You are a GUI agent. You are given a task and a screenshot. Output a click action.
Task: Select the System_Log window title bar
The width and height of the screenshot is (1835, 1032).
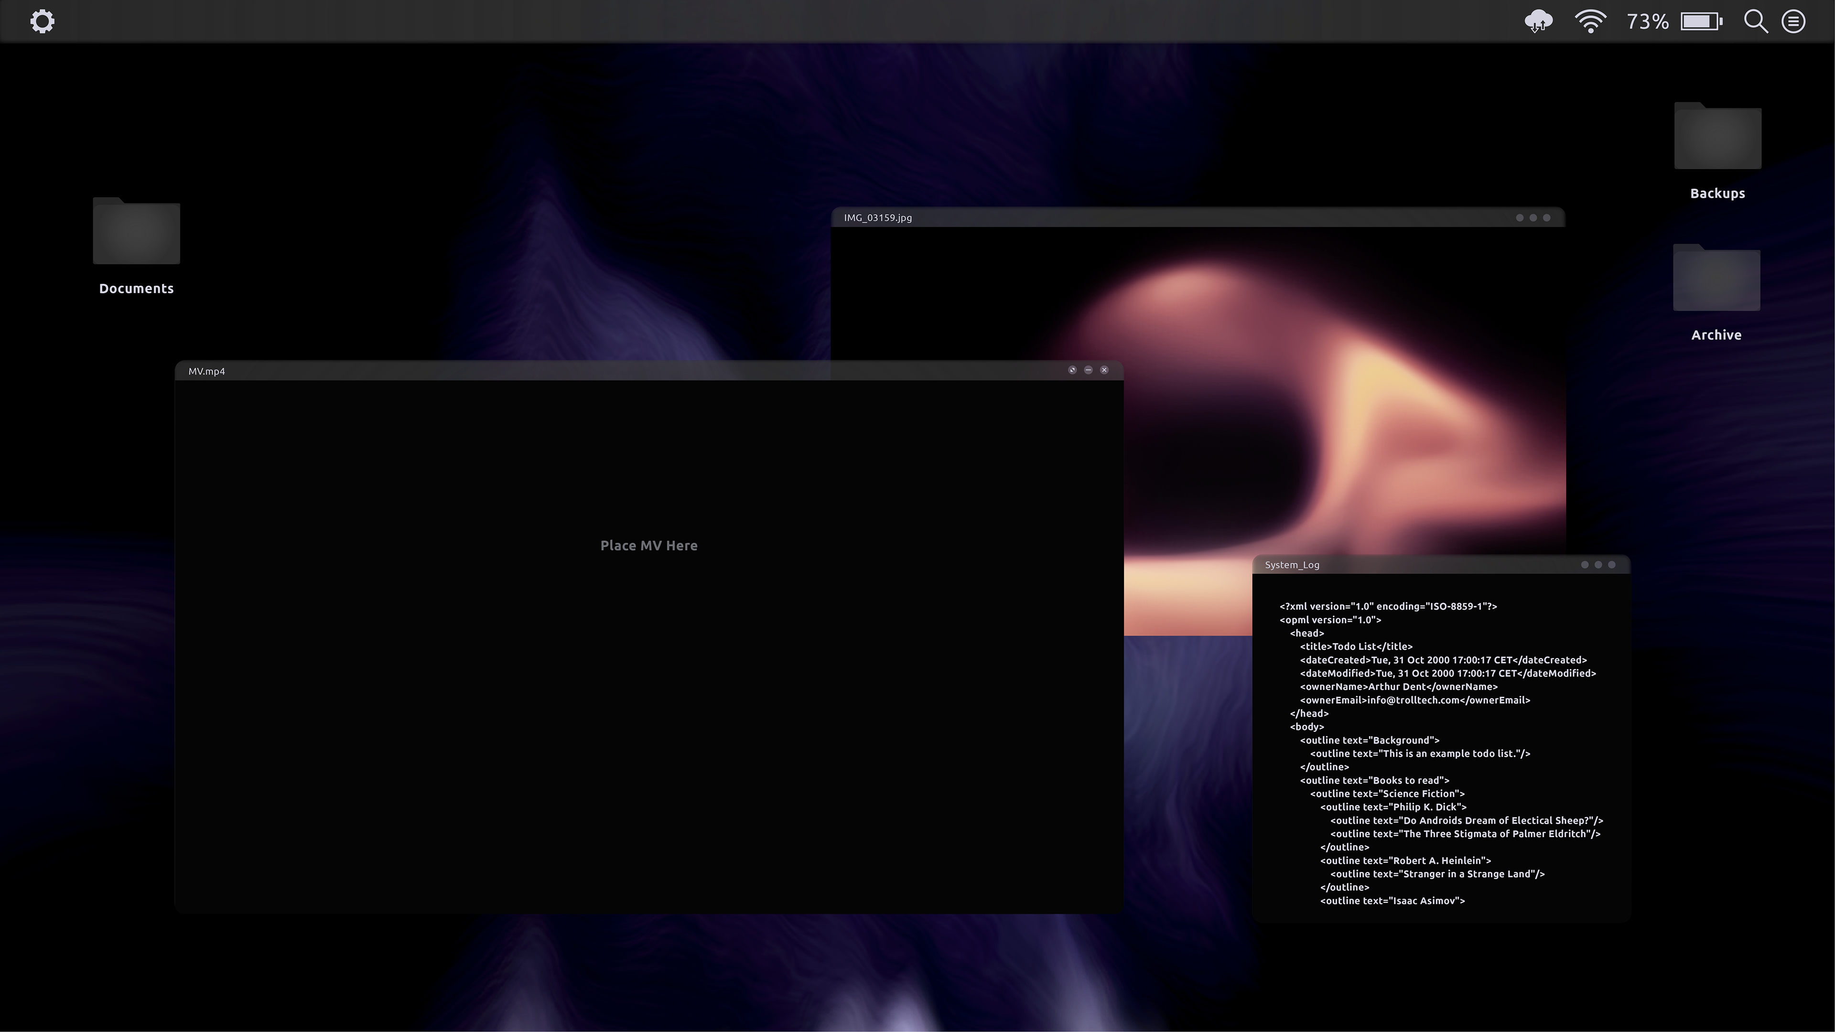point(1425,565)
